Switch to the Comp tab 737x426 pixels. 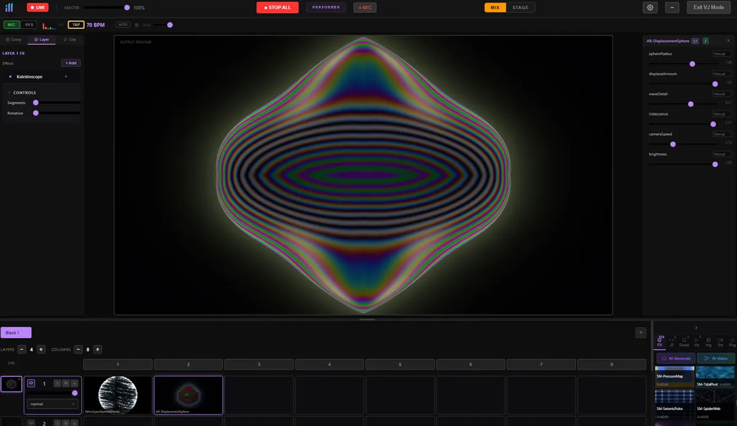coord(14,39)
